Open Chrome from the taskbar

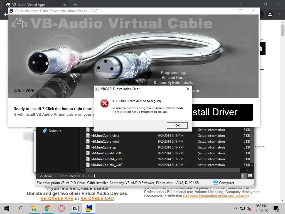tap(48, 208)
